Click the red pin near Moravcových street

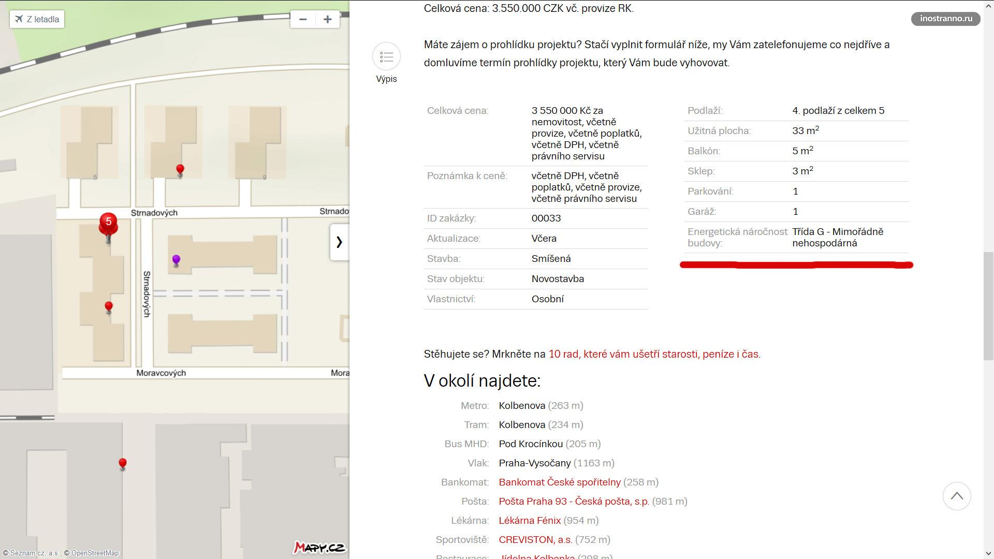click(108, 307)
